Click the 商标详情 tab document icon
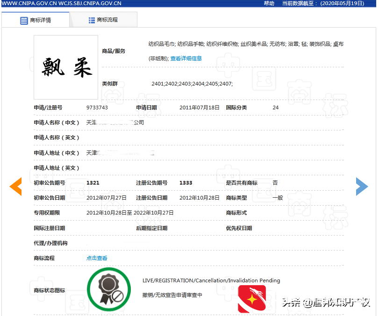Screen dimensions: 379x316 (x=24, y=21)
